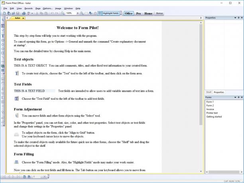This screenshot has width=244, height=183.
Task: Open the Window menu
Action: point(68,8)
